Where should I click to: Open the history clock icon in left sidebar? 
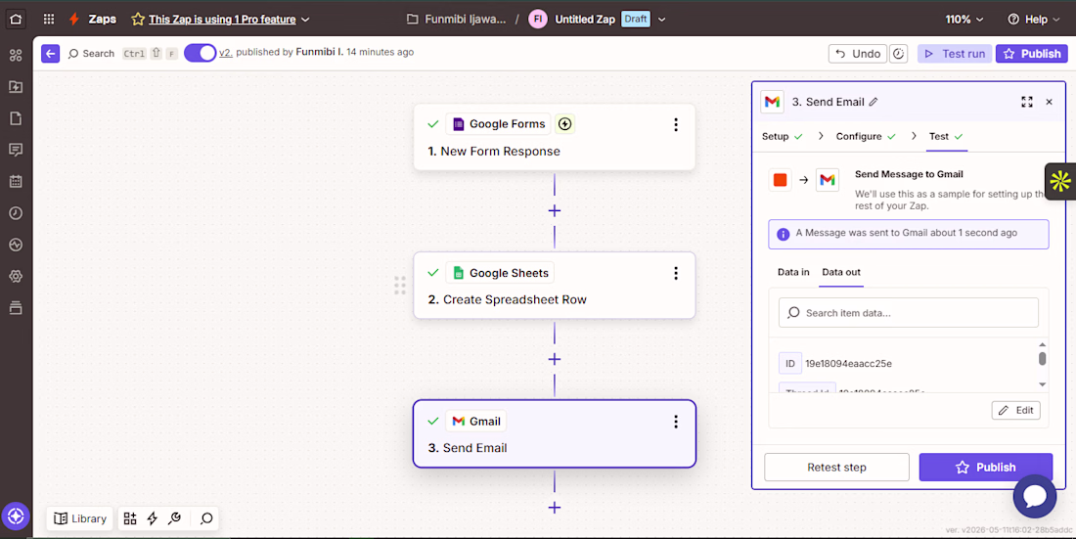tap(16, 213)
